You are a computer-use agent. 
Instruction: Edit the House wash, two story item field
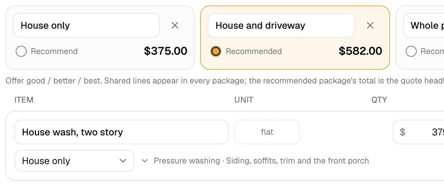click(122, 132)
